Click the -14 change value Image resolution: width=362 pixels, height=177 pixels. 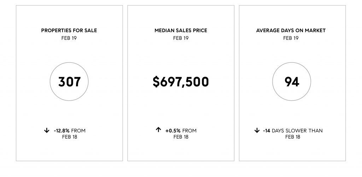pos(267,131)
